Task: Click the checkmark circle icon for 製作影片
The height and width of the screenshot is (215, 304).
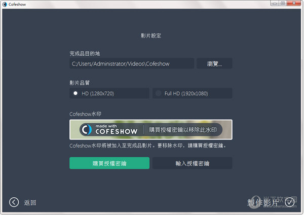Action: point(289,202)
